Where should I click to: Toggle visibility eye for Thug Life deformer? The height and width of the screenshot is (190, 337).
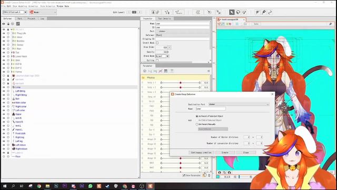click(4, 33)
